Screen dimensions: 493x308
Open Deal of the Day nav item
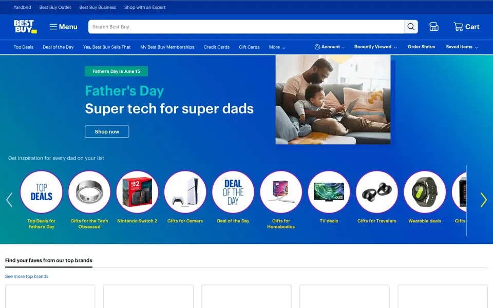coord(58,47)
